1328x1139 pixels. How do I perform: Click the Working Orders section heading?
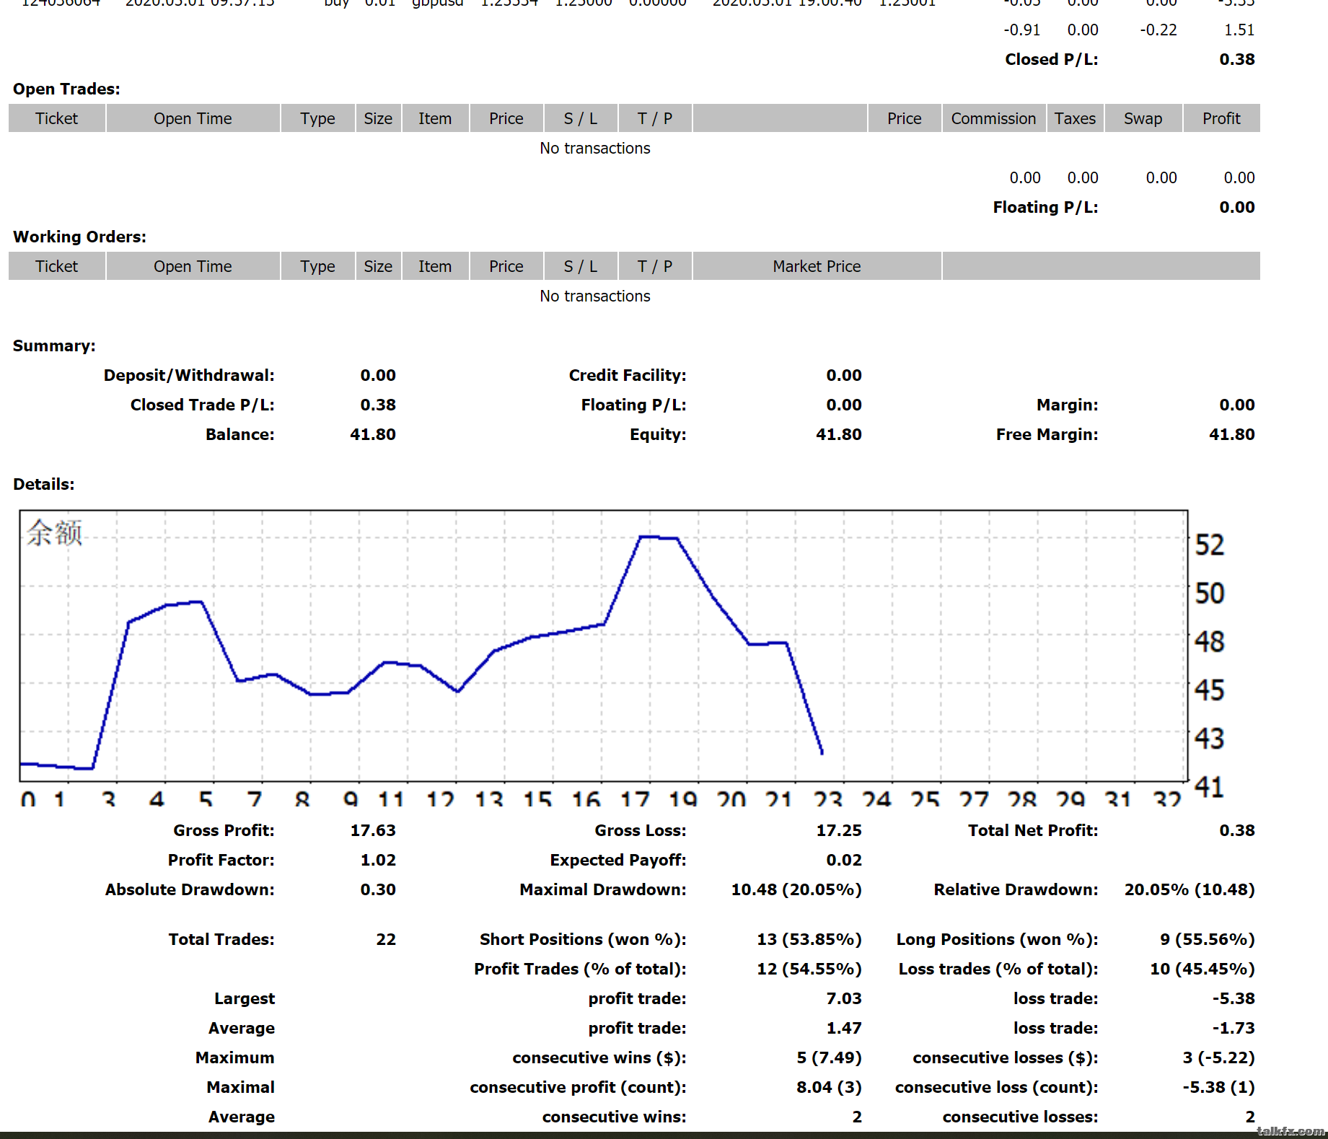[79, 237]
